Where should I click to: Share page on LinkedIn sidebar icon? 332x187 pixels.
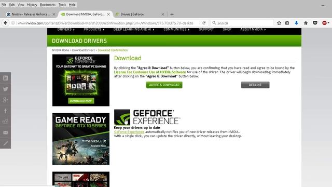click(x=6, y=78)
